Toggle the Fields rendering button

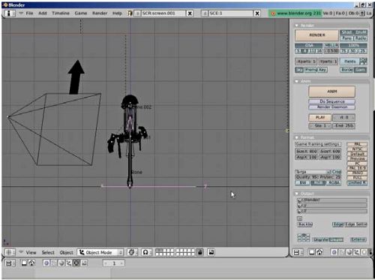pyautogui.click(x=349, y=62)
